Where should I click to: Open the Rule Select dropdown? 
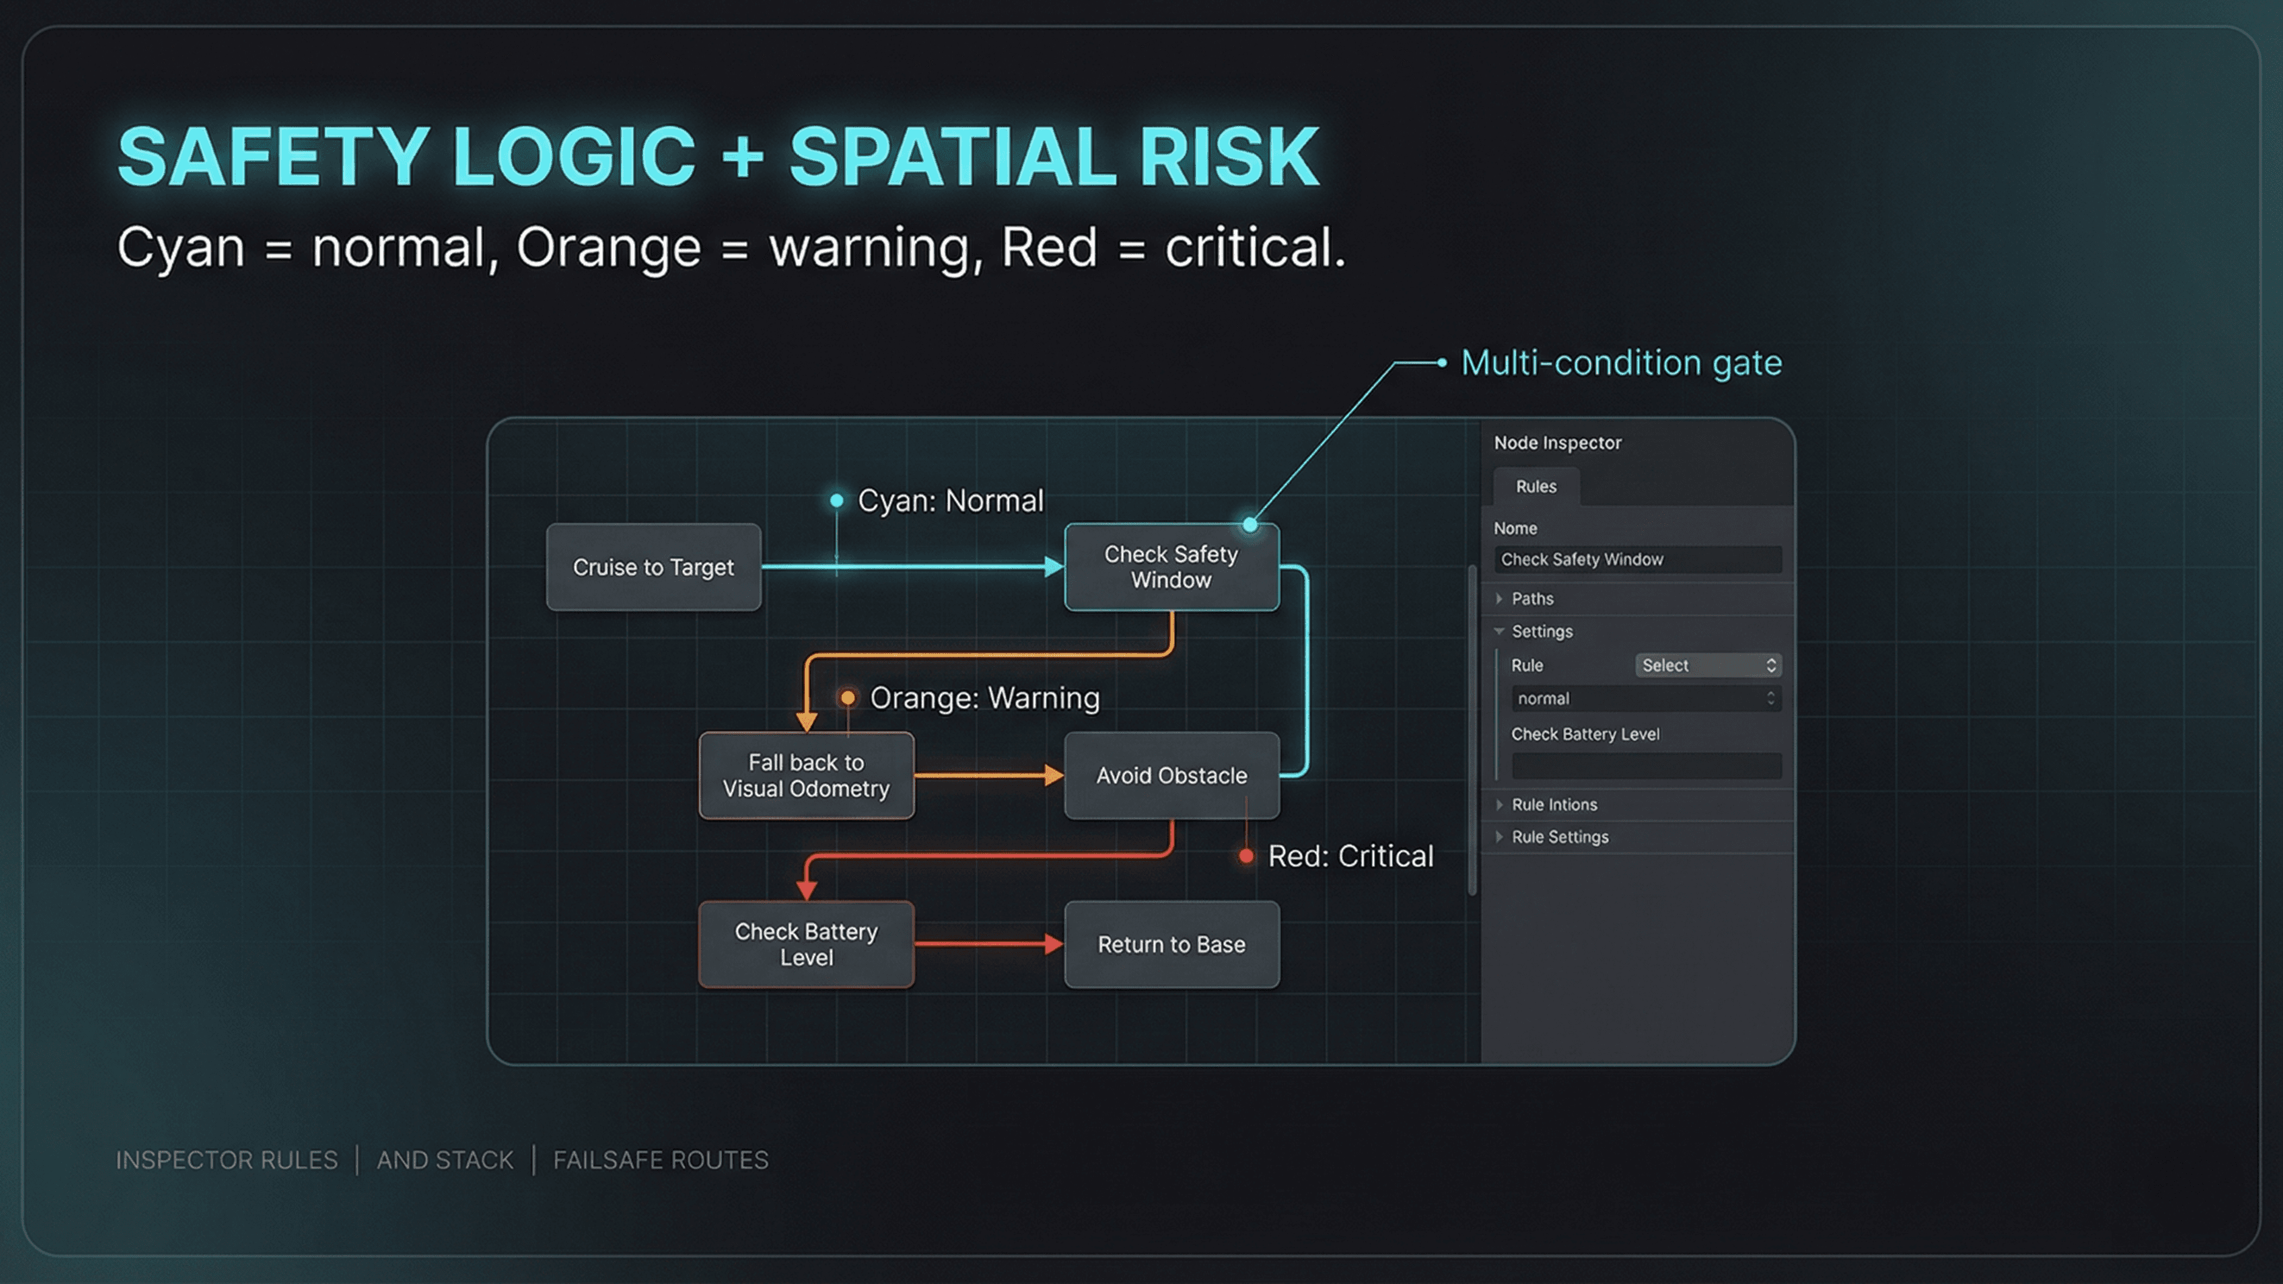[1707, 666]
